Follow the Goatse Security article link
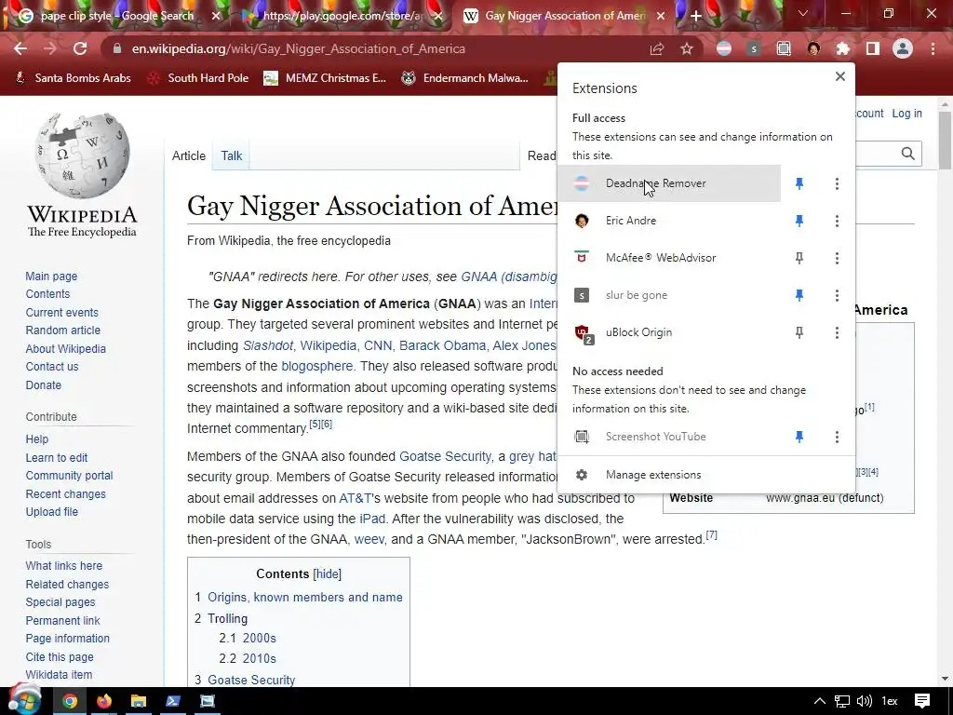Viewport: 953px width, 715px height. click(x=445, y=456)
